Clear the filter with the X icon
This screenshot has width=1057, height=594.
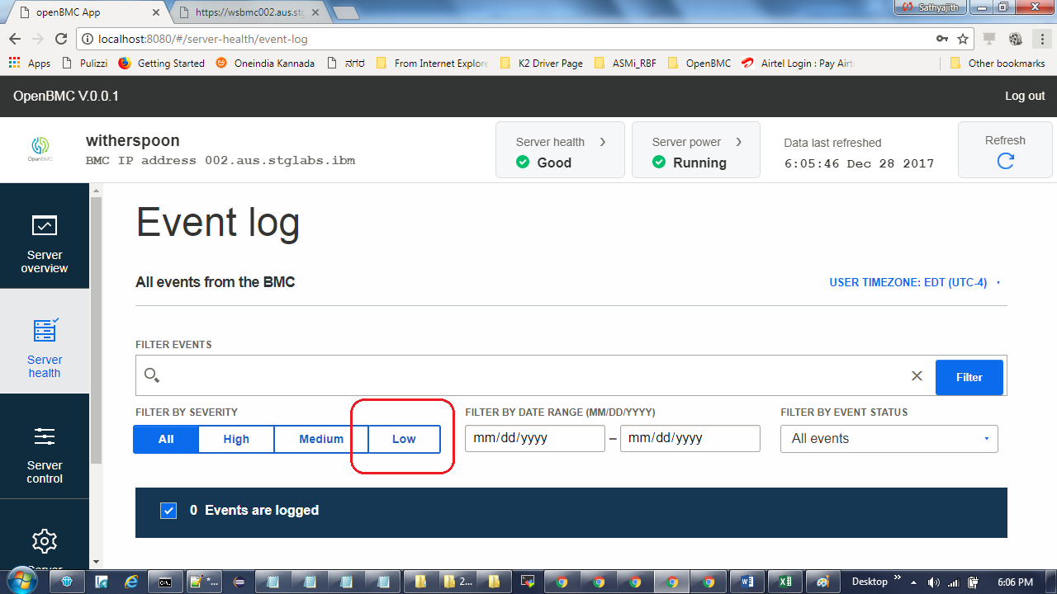917,375
